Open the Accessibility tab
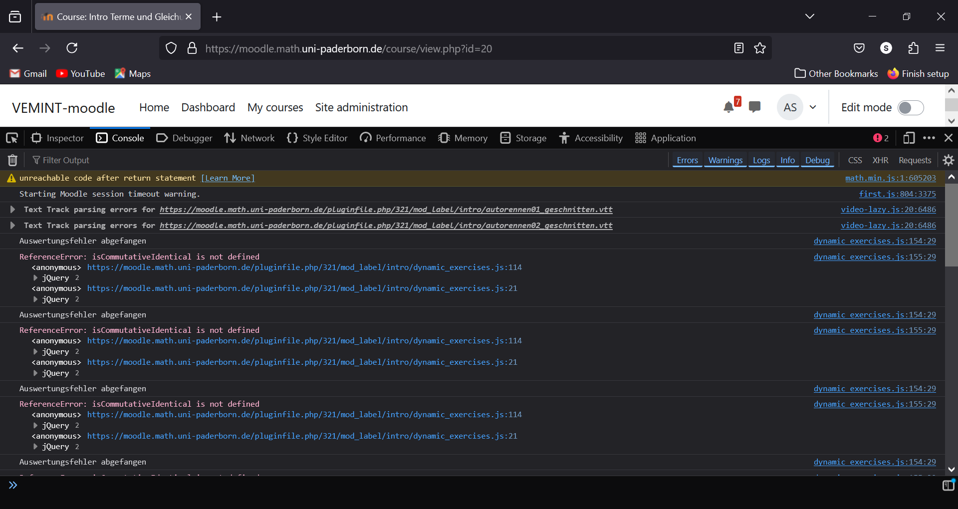958x509 pixels. 591,138
